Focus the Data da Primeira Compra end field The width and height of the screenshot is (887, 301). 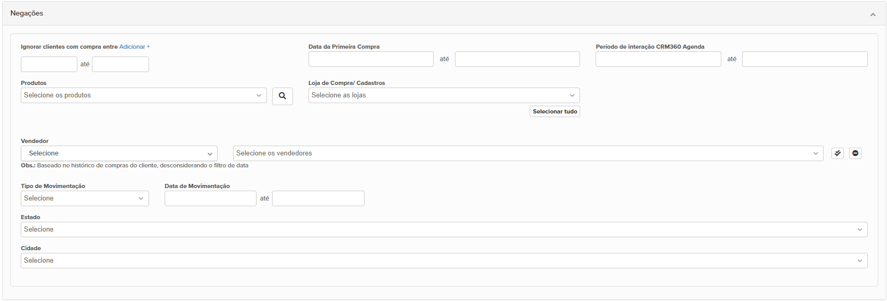pos(517,59)
